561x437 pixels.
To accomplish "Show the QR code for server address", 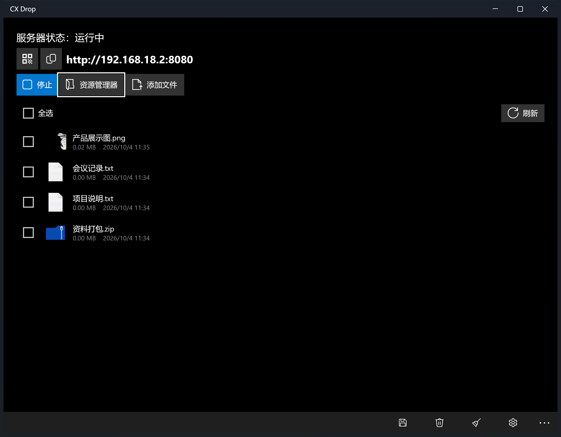I will [x=27, y=59].
